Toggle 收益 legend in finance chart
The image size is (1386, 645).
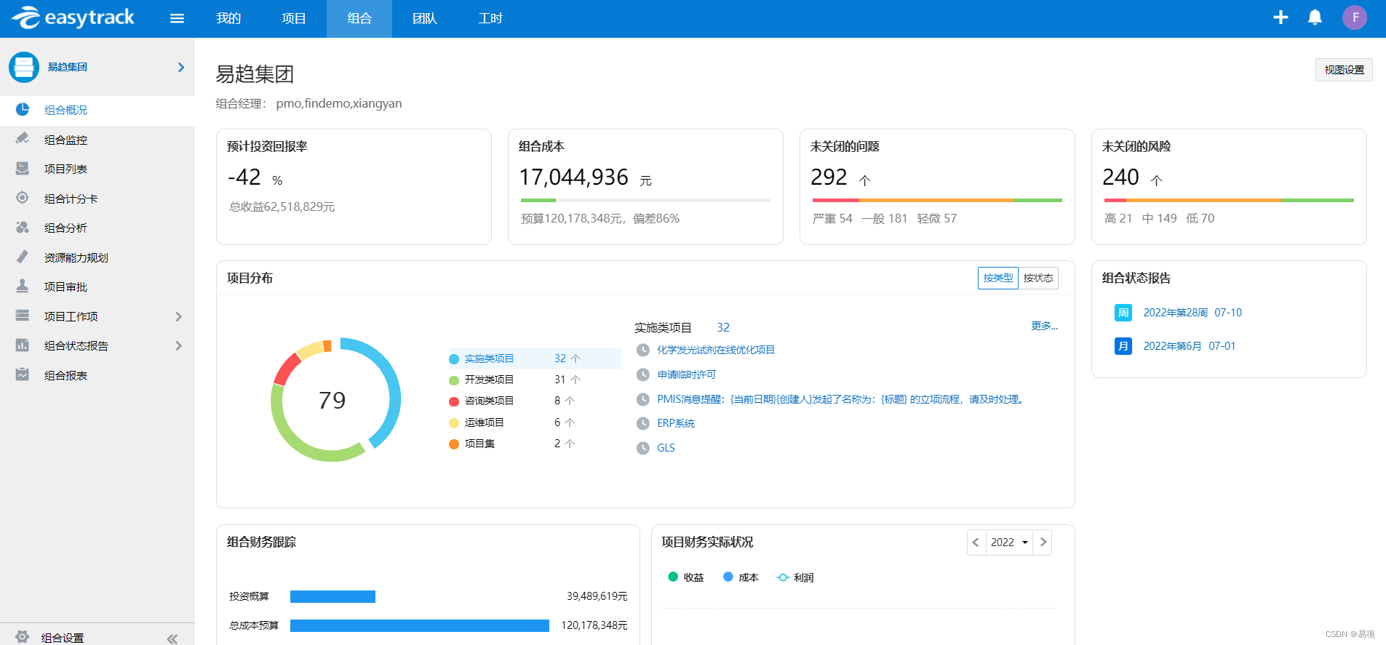tap(685, 577)
